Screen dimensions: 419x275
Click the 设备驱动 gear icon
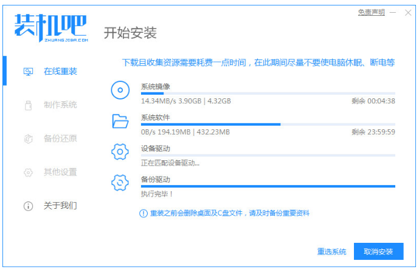point(120,152)
